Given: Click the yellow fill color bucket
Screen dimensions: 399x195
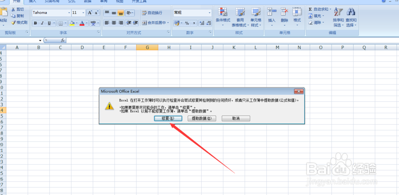Looking at the screenshot, I should (x=72, y=23).
